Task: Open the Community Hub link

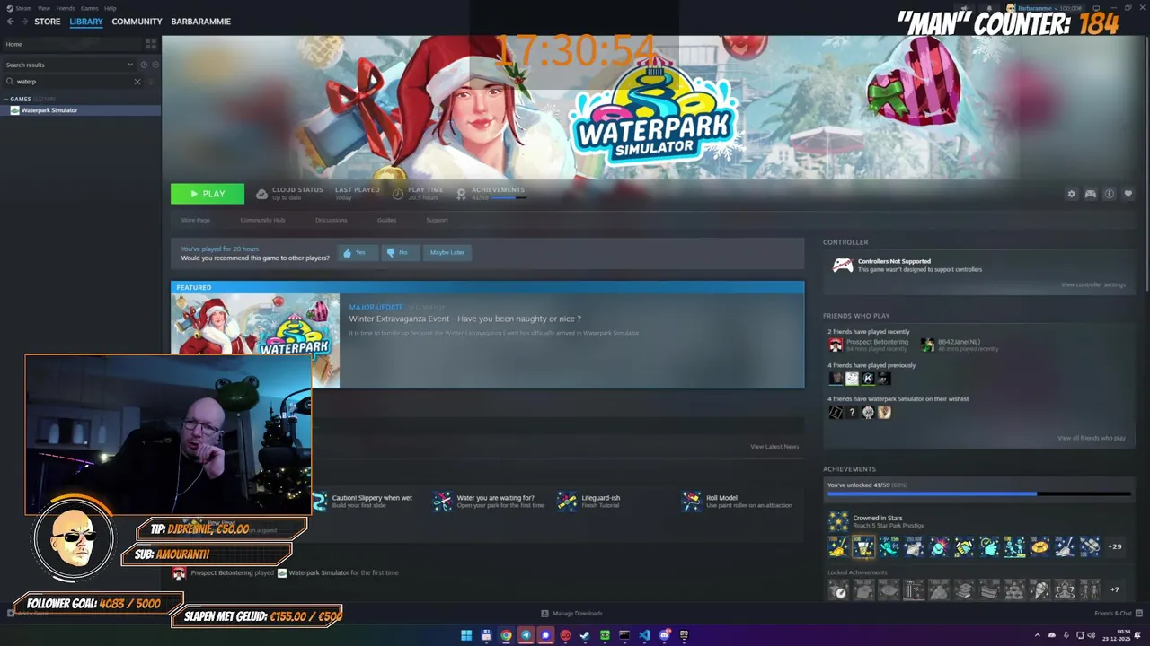Action: pos(262,220)
